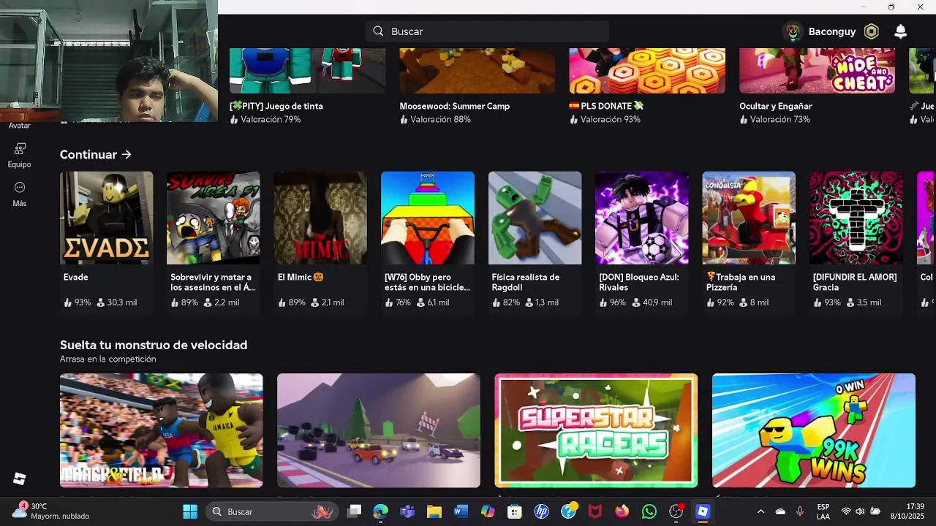Focus the Windows taskbar Buscar box
This screenshot has width=936, height=526.
[x=273, y=511]
